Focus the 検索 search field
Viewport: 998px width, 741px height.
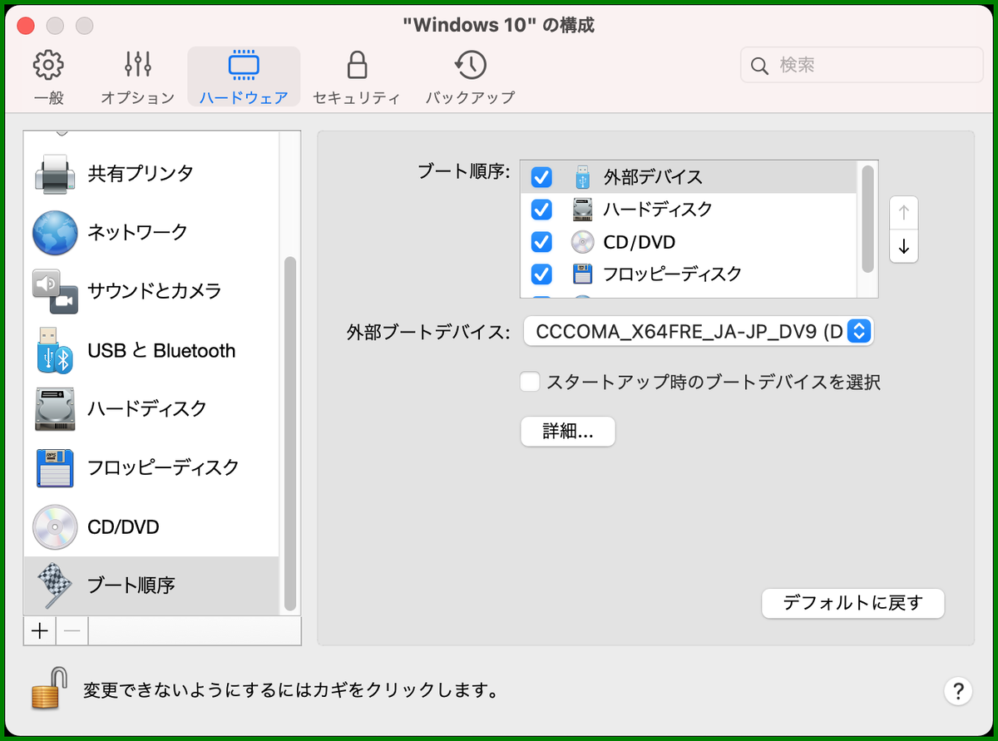pos(862,65)
